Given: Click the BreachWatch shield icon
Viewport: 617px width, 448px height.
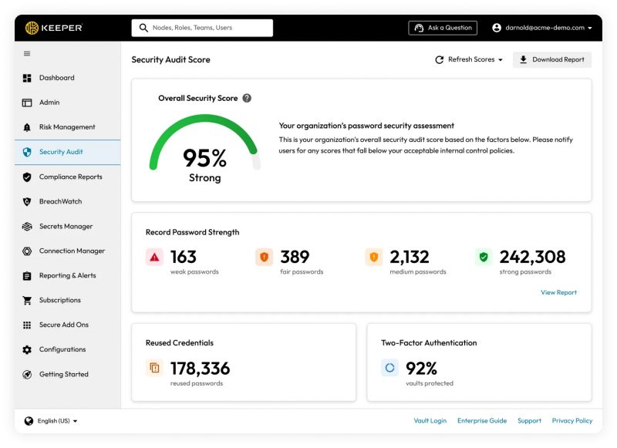Looking at the screenshot, I should [x=27, y=202].
